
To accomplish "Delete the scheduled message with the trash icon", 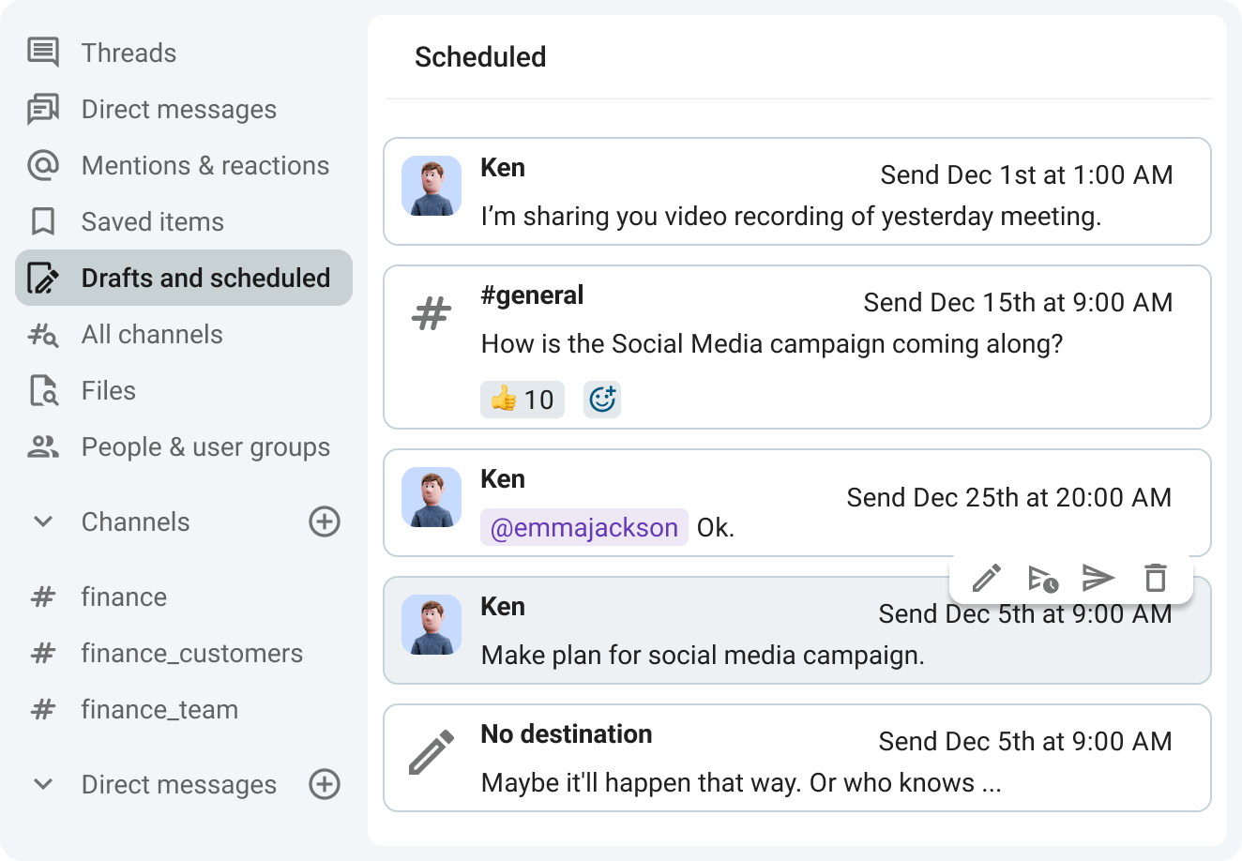I will tap(1155, 578).
